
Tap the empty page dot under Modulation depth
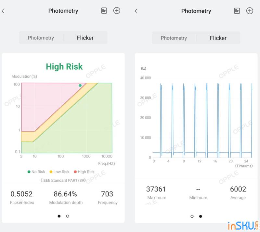click(x=68, y=216)
